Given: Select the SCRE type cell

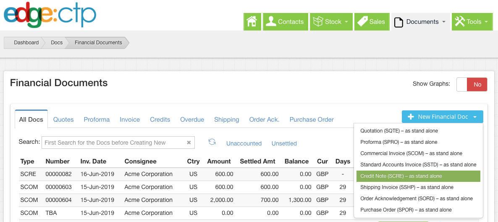Looking at the screenshot, I should (x=28, y=174).
